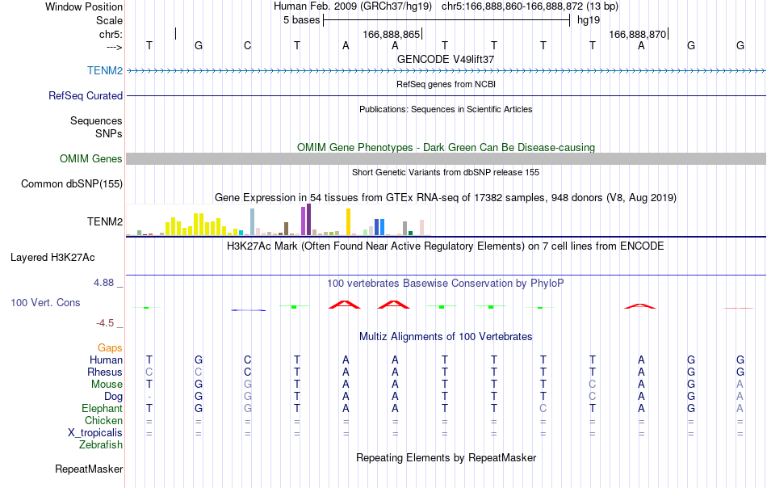Click the Rhesus species row label

[105, 372]
